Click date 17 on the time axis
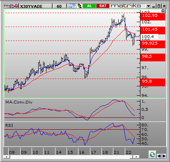Image resolution: width=170 pixels, height=162 pixels. pyautogui.click(x=94, y=152)
